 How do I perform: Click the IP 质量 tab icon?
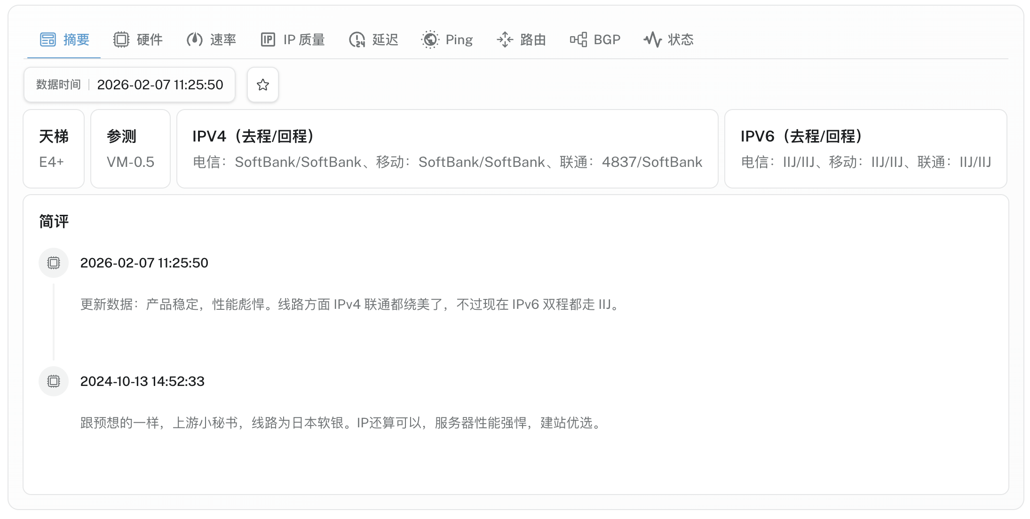(x=268, y=39)
